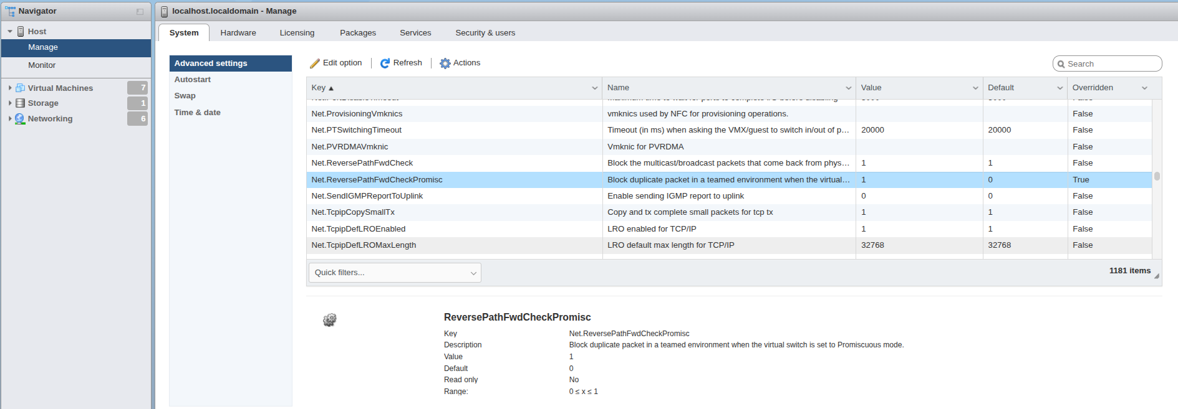Open the Overridden column dropdown arrow
The width and height of the screenshot is (1178, 409).
(x=1144, y=88)
